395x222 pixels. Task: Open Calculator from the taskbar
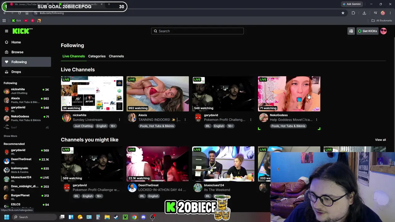point(98,217)
